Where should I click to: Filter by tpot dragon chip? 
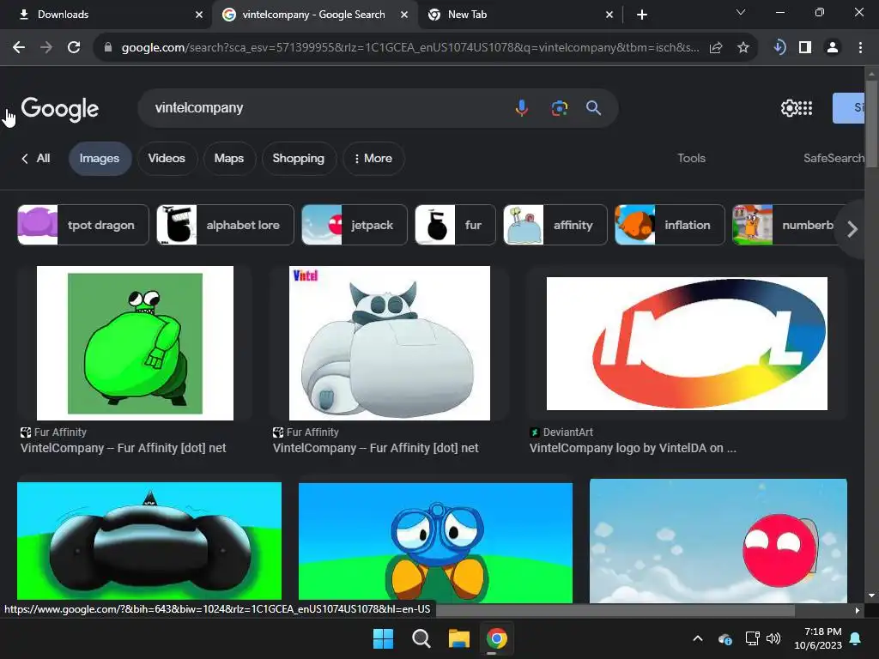83,225
